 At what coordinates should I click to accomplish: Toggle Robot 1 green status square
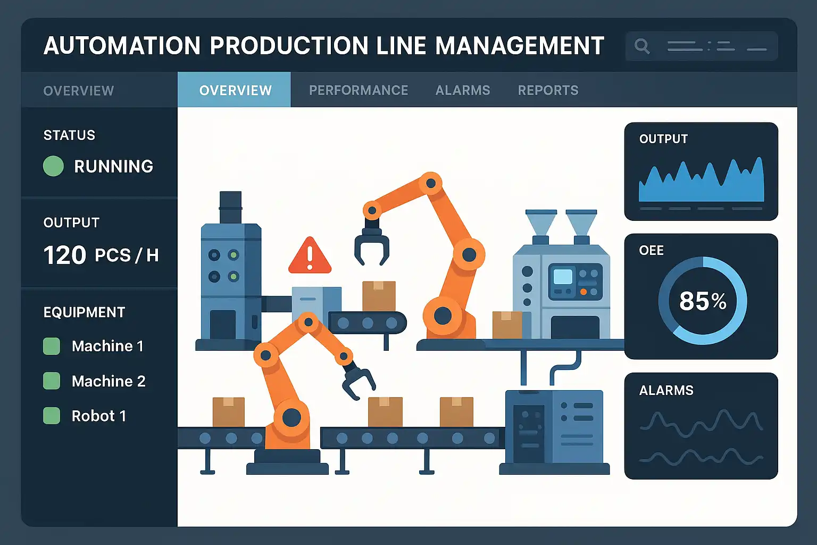tap(52, 416)
